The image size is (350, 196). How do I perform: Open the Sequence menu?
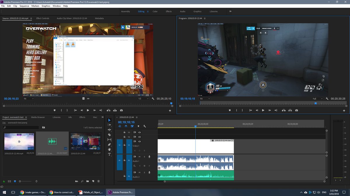tap(24, 6)
